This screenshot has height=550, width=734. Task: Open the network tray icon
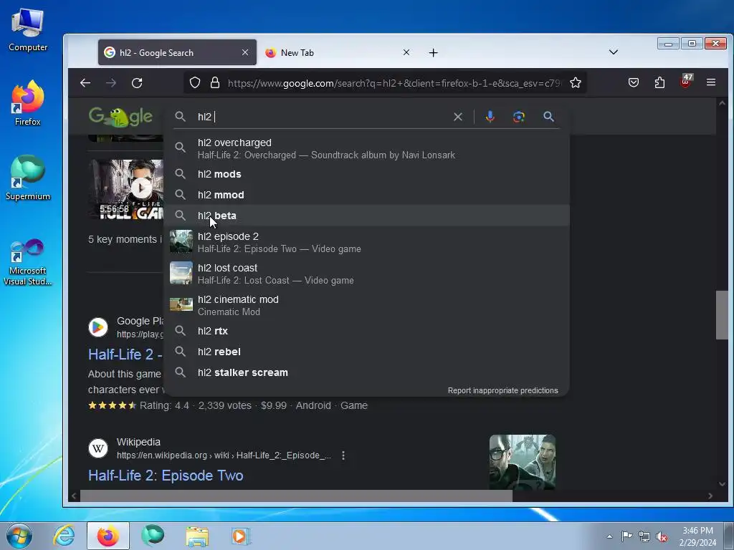pyautogui.click(x=644, y=537)
